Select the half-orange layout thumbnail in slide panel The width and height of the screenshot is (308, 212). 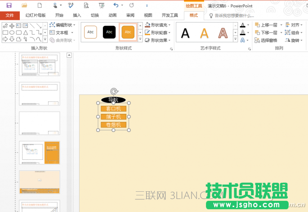(40, 153)
